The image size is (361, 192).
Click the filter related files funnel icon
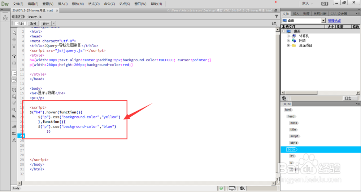277,17
